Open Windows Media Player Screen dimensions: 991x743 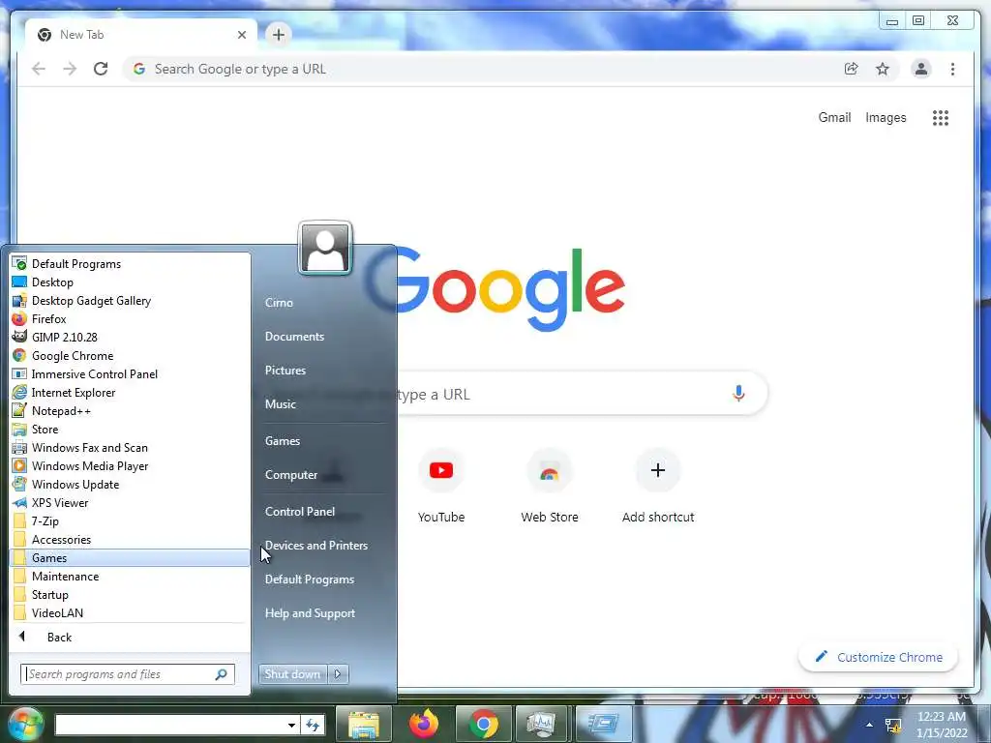pyautogui.click(x=131, y=465)
